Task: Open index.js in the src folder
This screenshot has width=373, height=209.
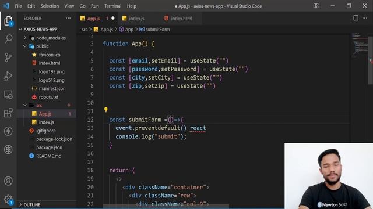Action: (x=47, y=122)
